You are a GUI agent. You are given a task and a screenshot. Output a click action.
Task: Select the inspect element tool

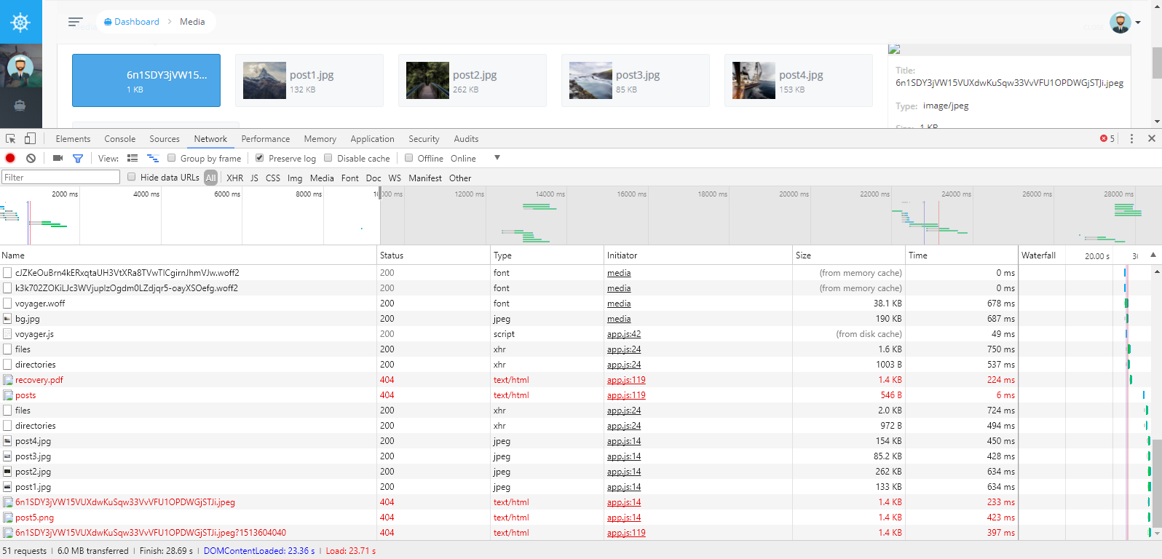11,138
